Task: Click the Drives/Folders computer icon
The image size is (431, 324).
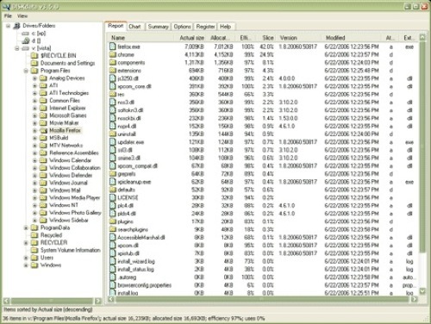Action: point(16,26)
